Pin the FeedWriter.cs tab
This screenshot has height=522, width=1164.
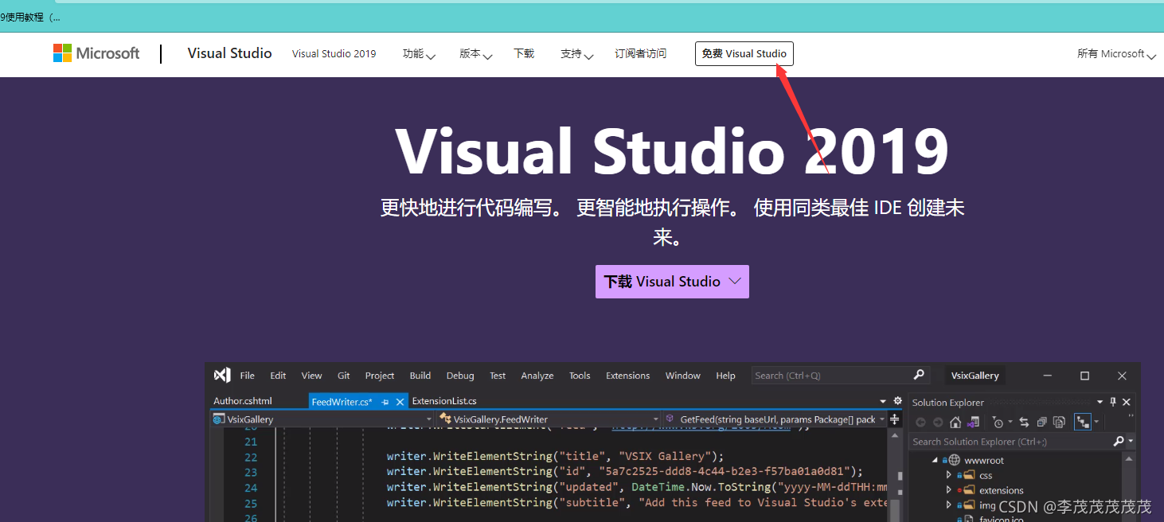(385, 403)
